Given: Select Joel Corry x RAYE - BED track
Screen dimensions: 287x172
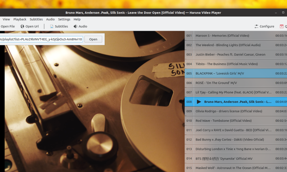Looking at the screenshot, I should coord(236,130).
